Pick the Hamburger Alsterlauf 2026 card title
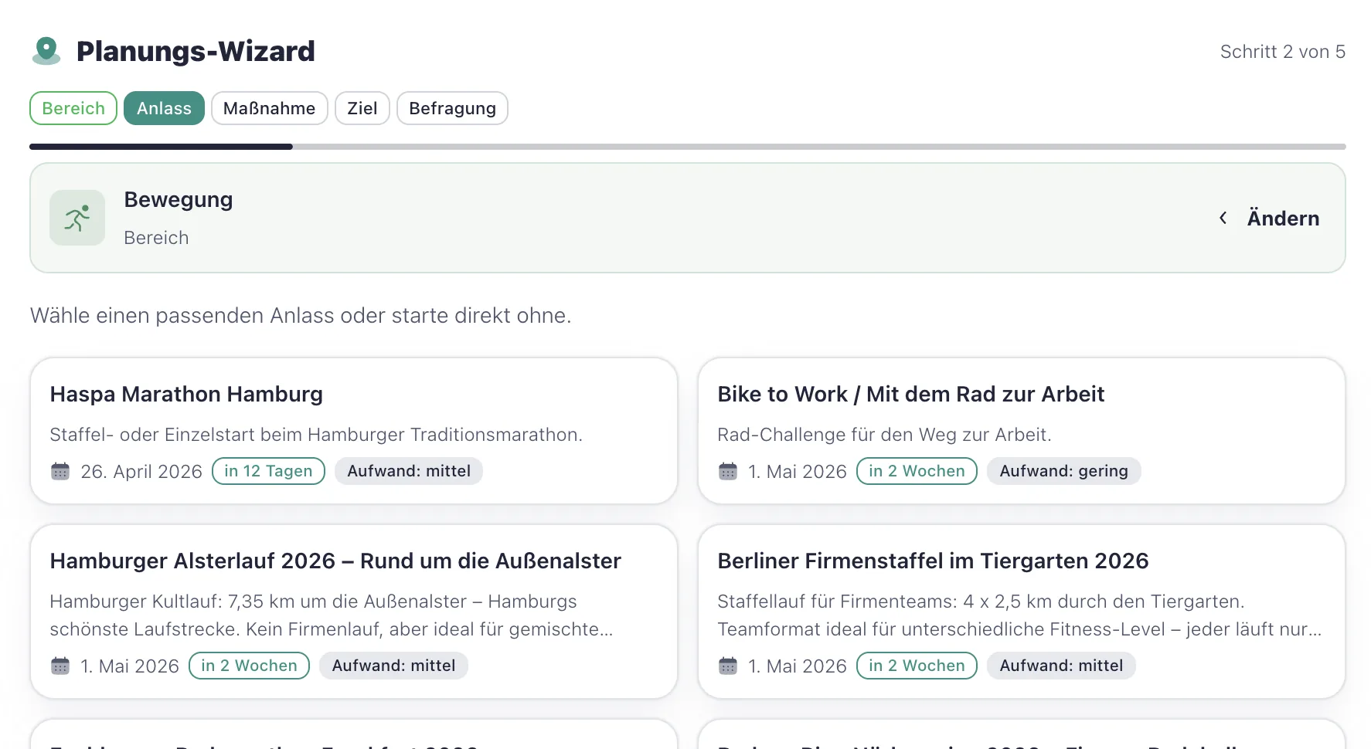 pos(335,561)
